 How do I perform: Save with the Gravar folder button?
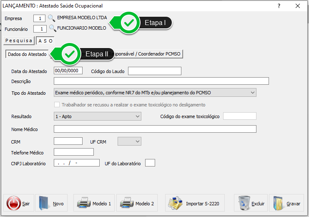286,204
